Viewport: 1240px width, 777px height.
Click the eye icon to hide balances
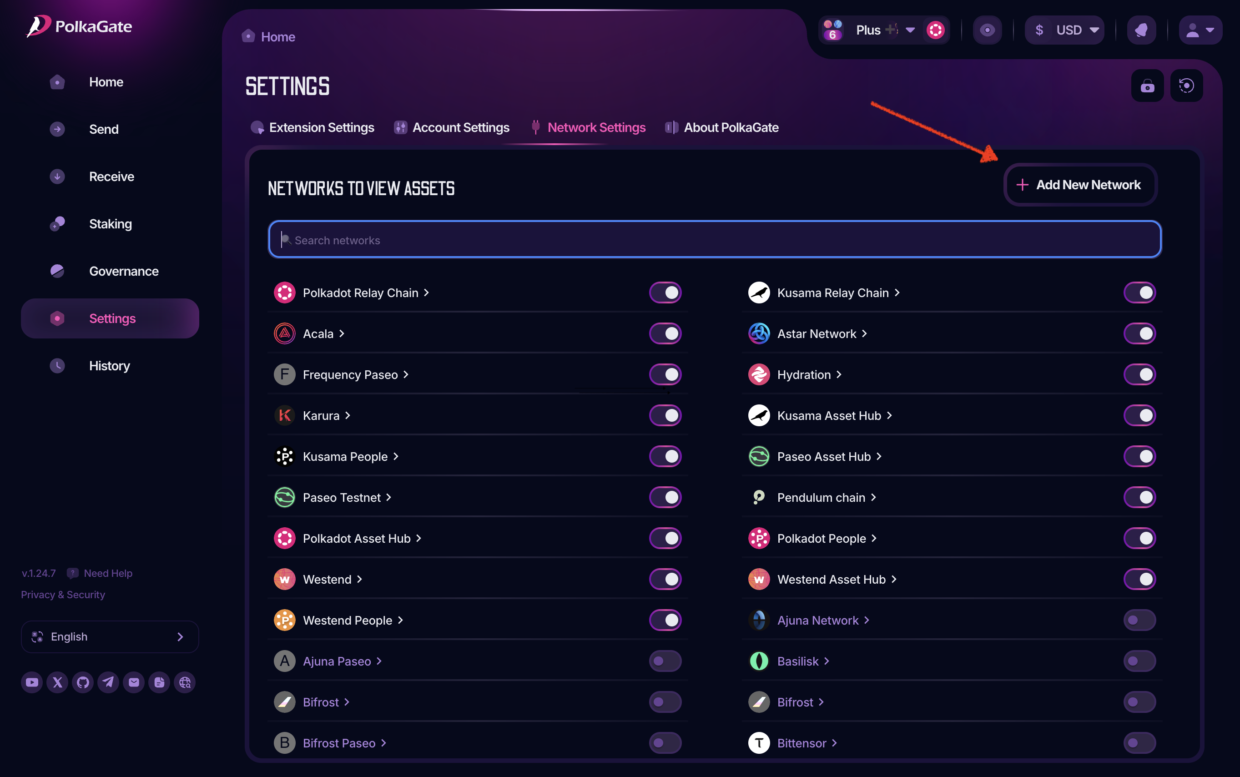point(987,30)
